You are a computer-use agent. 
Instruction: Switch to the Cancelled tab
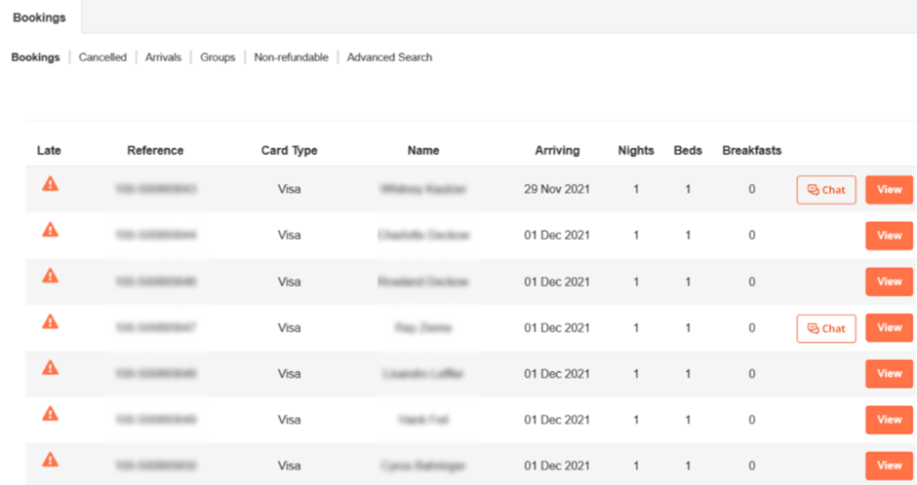(x=102, y=57)
